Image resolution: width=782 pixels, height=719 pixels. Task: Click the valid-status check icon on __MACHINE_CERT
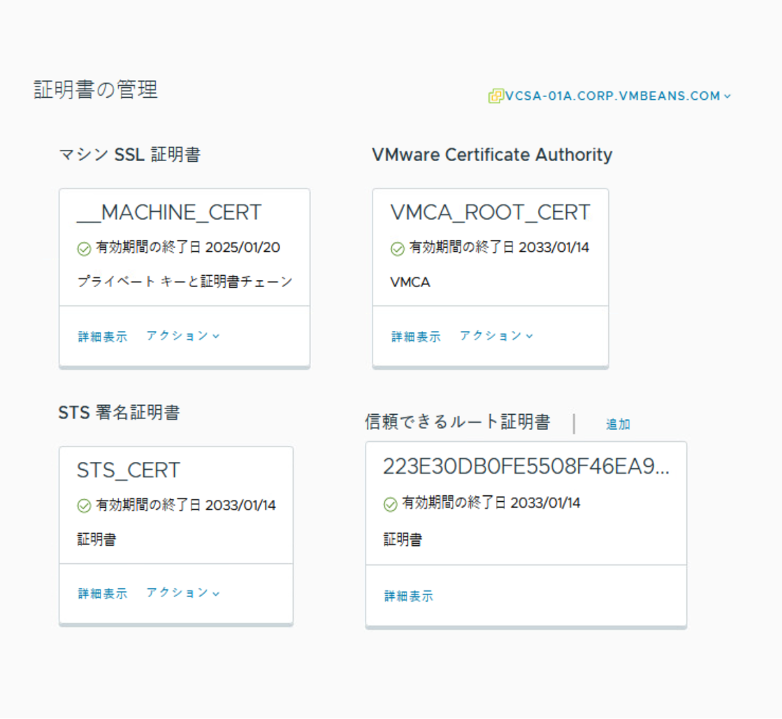coord(84,249)
